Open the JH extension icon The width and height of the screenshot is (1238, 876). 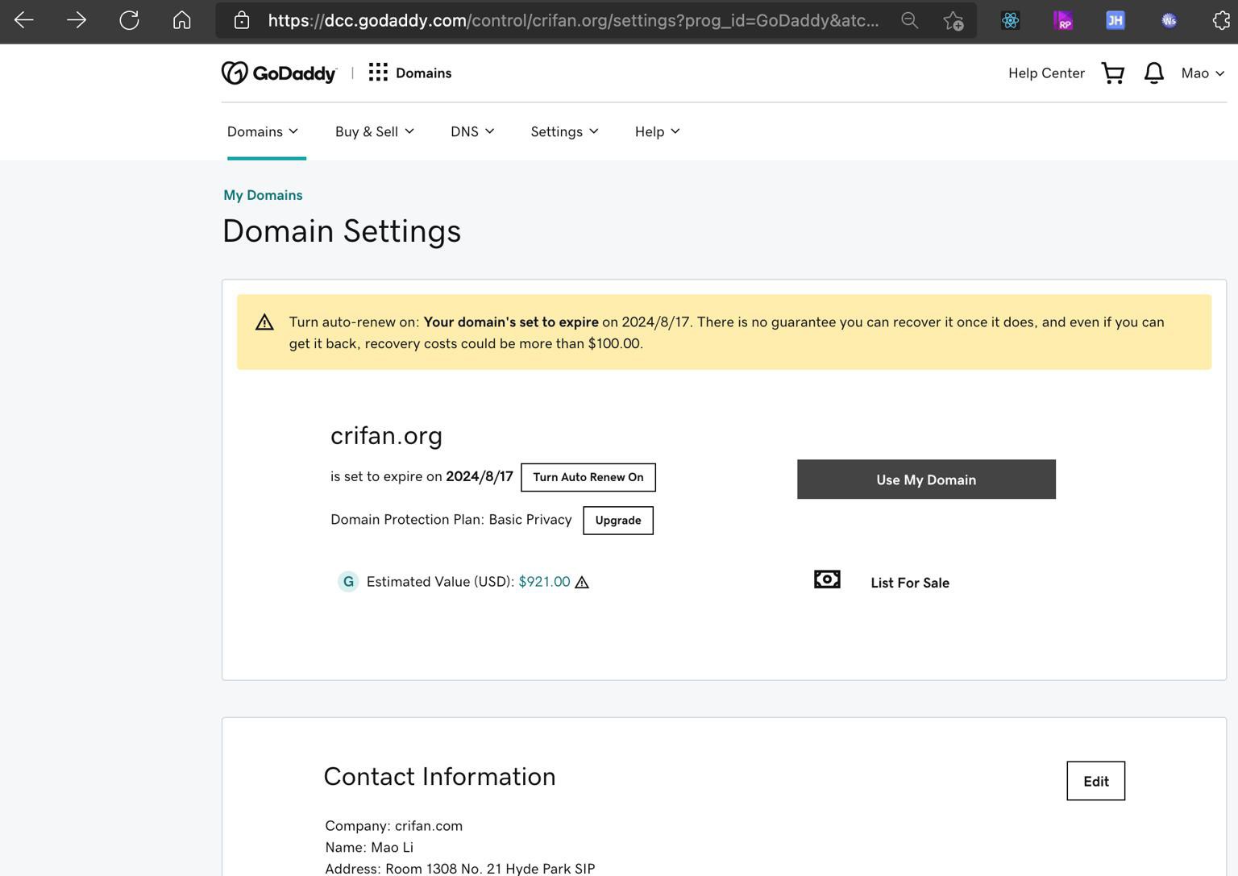[x=1115, y=20]
